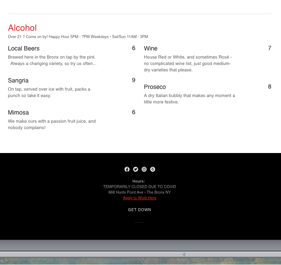Image resolution: width=281 pixels, height=265 pixels.
Task: Select the Mimosa menu item title
Action: [18, 112]
